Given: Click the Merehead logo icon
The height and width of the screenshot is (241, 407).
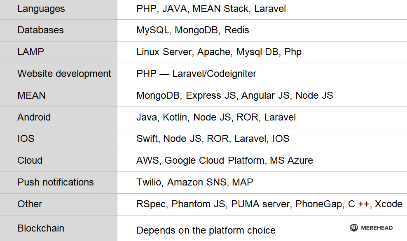Looking at the screenshot, I should click(x=353, y=227).
